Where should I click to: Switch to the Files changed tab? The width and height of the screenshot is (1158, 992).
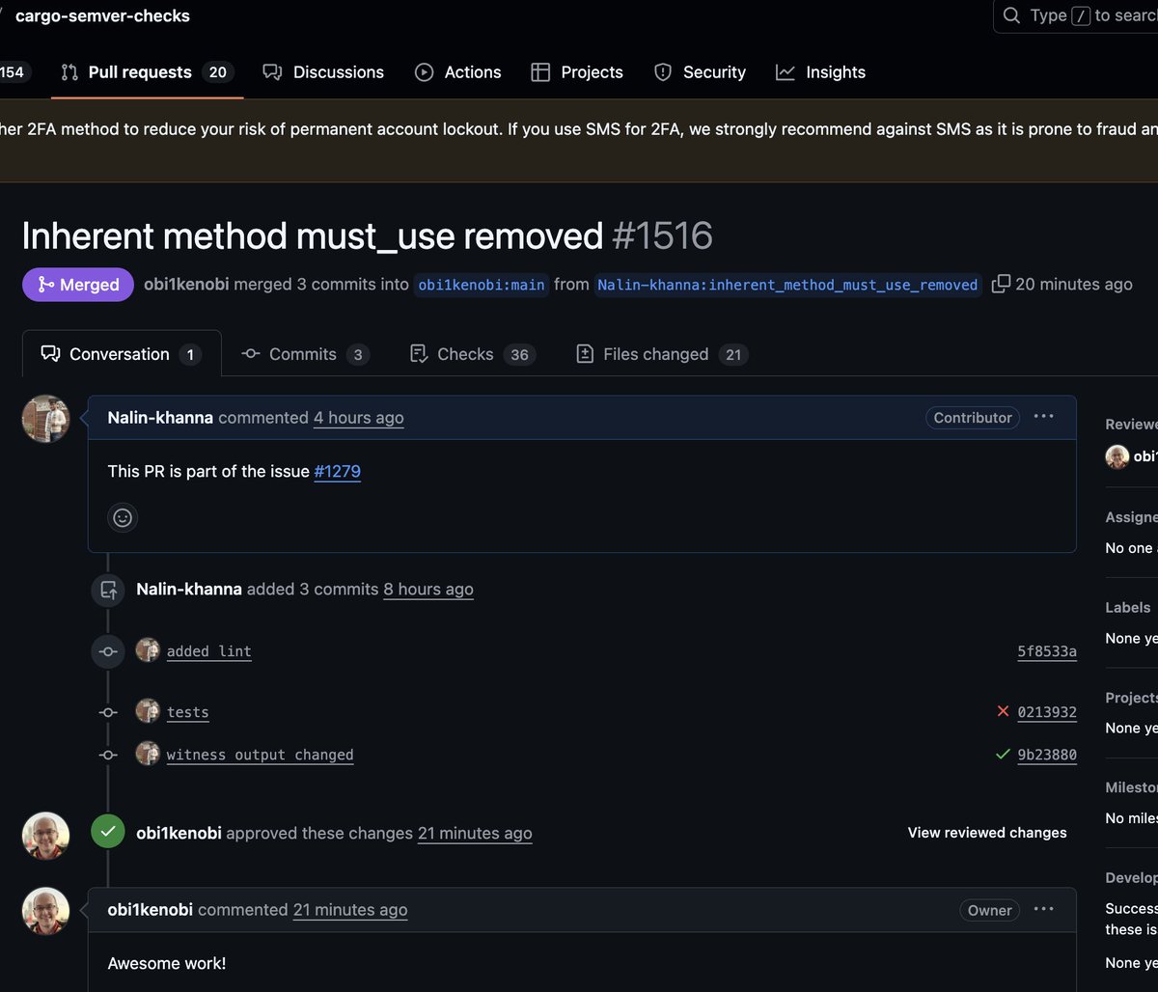click(662, 354)
